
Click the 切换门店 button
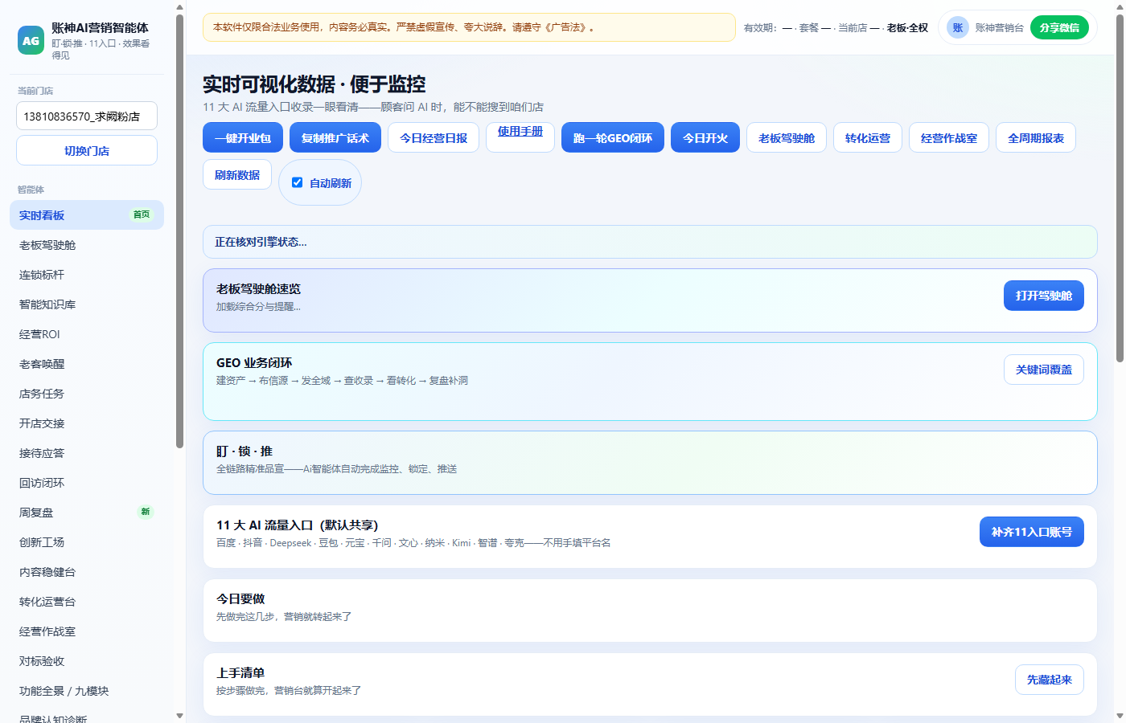click(x=87, y=150)
